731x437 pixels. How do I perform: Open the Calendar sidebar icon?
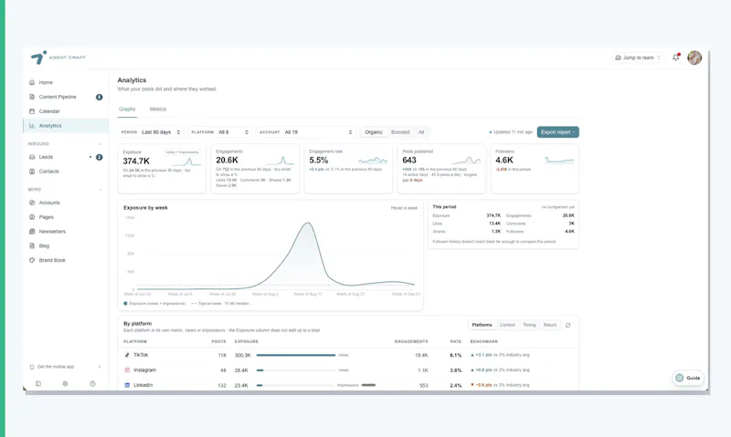[32, 111]
